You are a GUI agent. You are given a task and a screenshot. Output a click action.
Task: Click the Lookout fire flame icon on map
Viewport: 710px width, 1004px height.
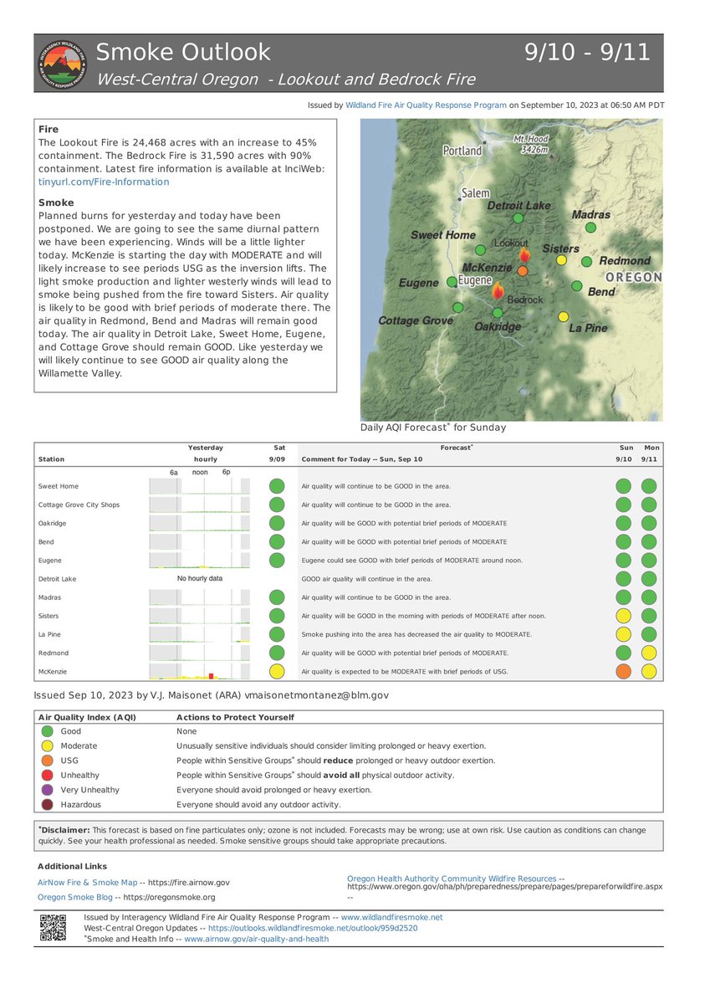(x=524, y=255)
